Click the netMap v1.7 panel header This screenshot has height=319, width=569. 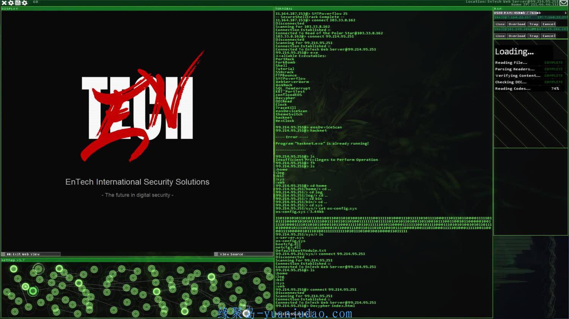coord(137,260)
